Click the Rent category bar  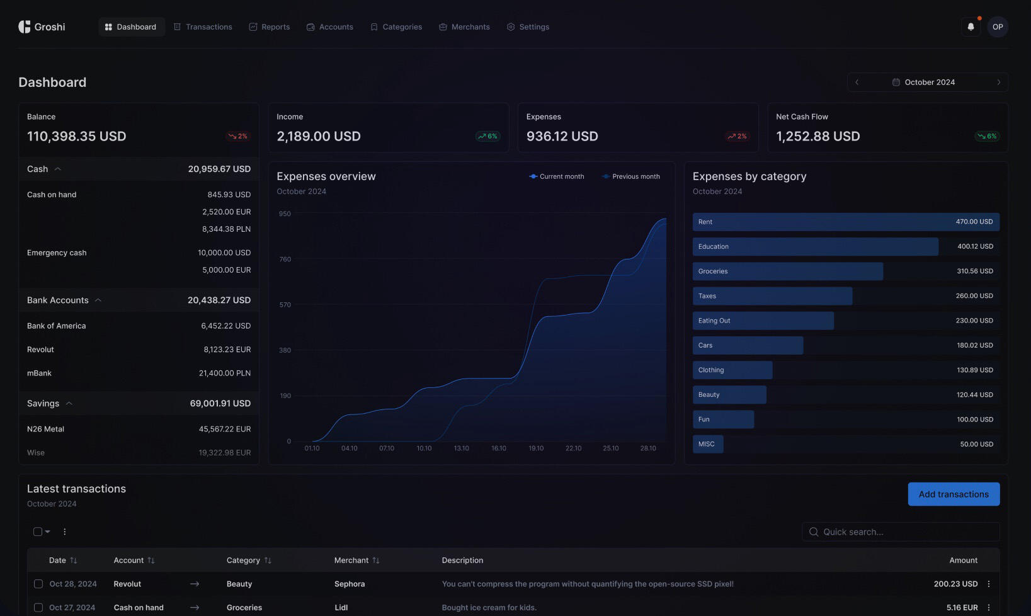point(845,222)
